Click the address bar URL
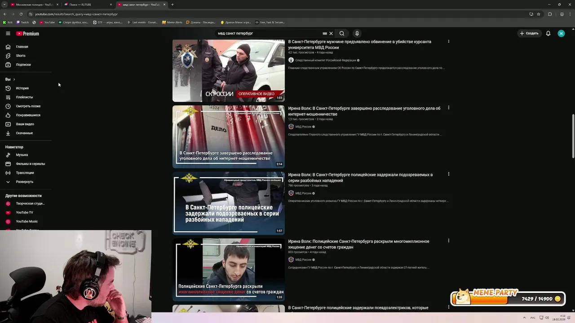The height and width of the screenshot is (323, 575). click(76, 14)
